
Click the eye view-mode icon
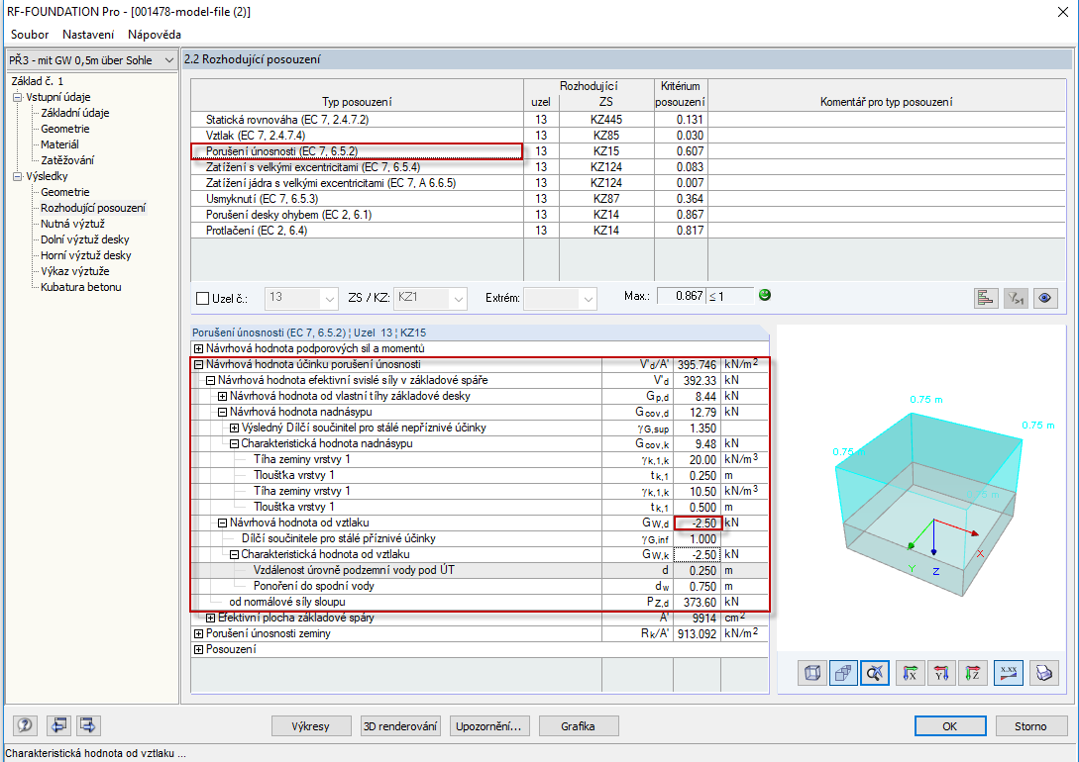1045,298
